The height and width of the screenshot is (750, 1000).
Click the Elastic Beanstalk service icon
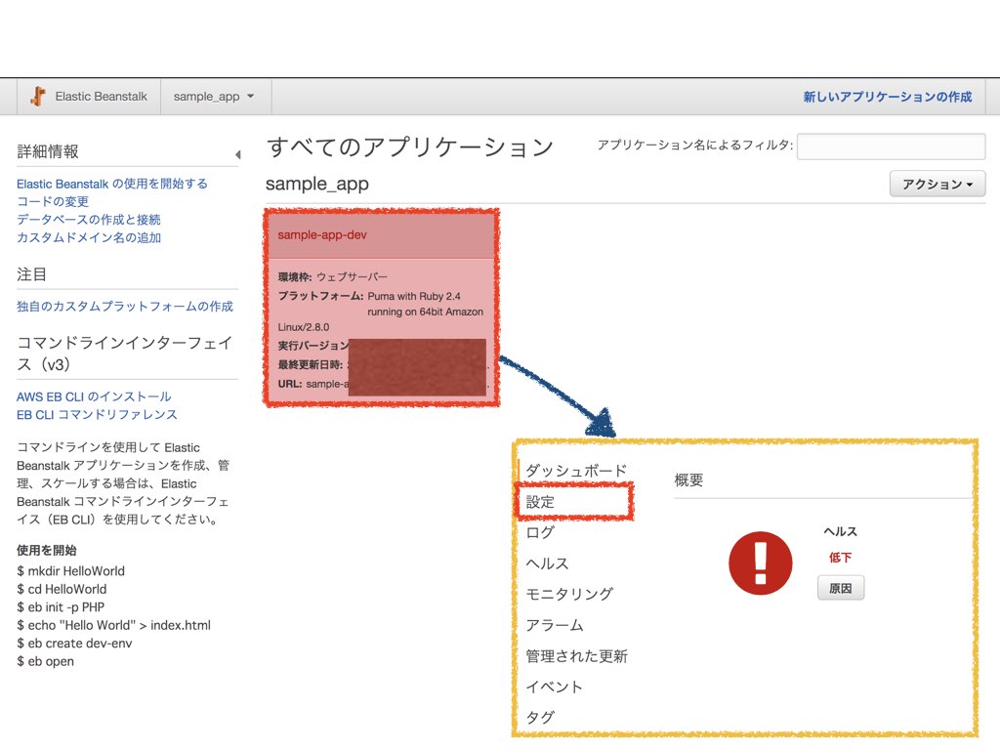39,96
